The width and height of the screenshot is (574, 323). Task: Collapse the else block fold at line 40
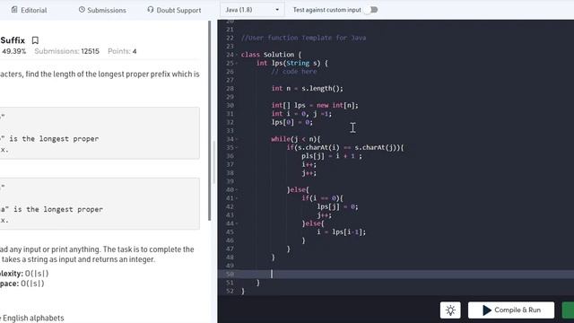(237, 190)
